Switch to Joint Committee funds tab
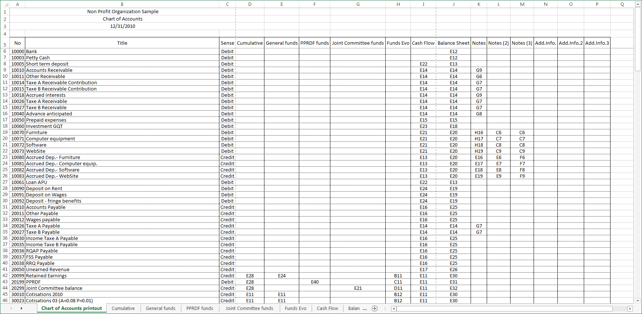The width and height of the screenshot is (642, 314). pos(249,309)
